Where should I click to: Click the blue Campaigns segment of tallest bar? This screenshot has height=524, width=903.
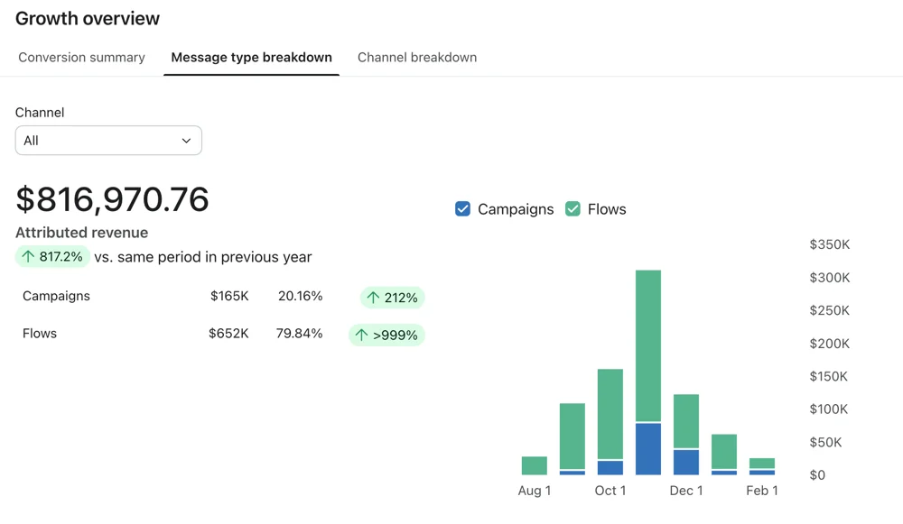pos(648,449)
